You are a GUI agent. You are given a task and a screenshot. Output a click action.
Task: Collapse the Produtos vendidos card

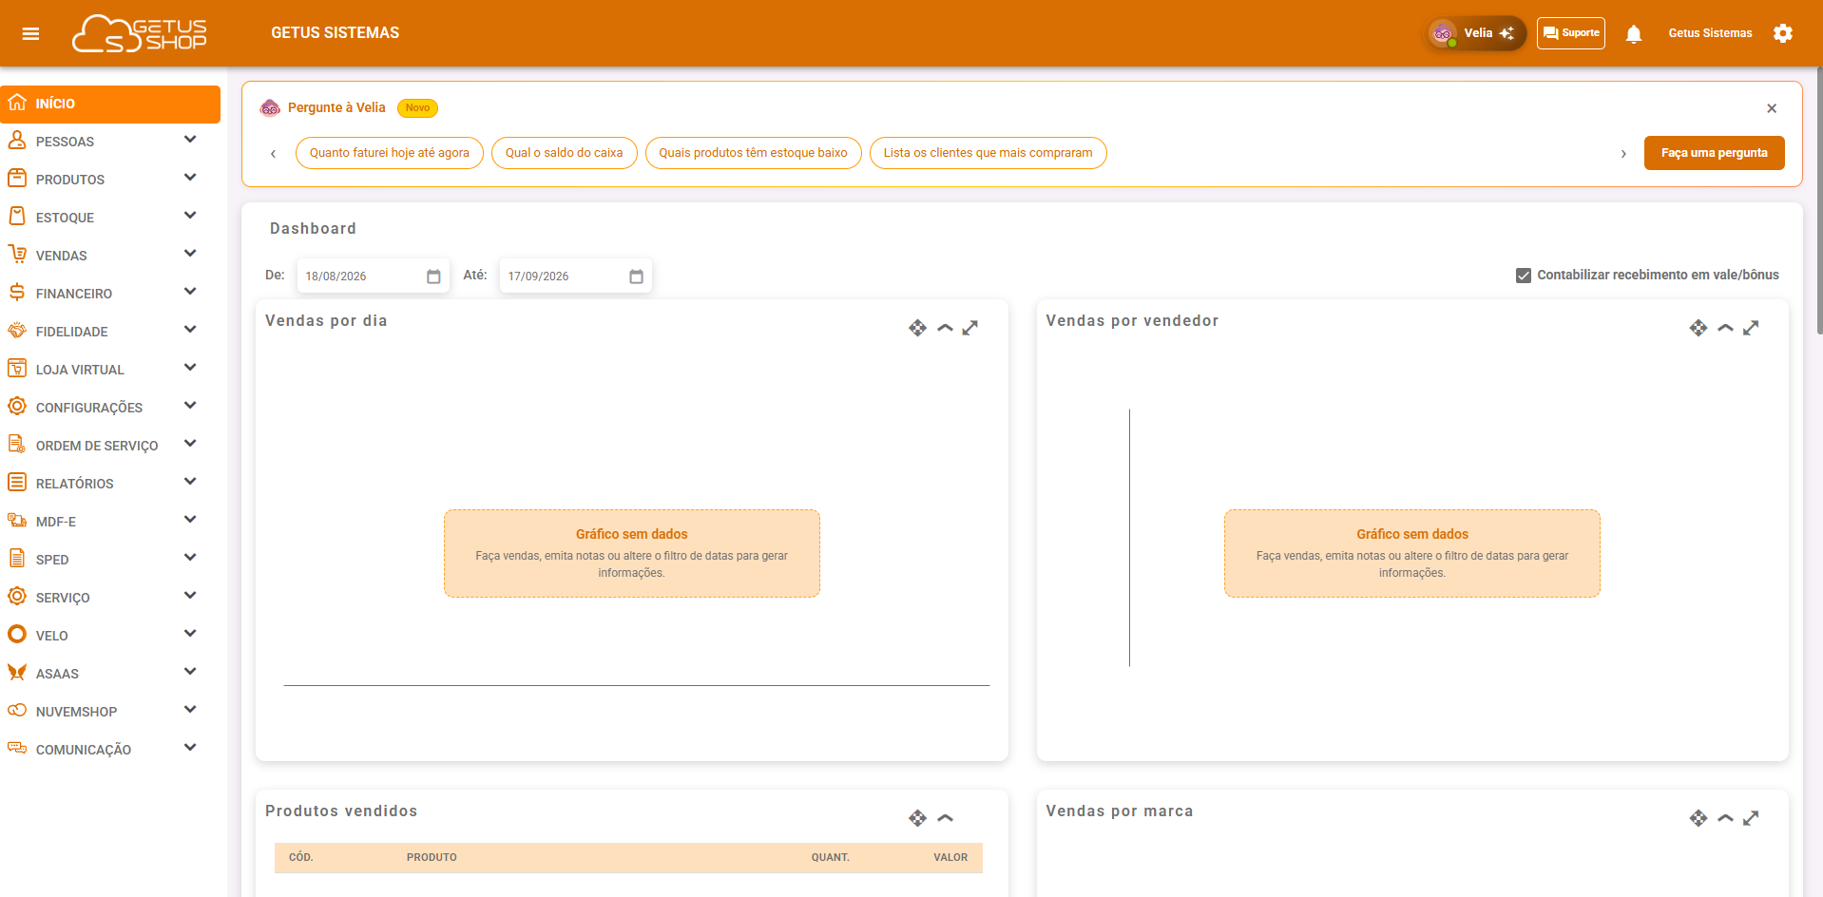click(945, 818)
